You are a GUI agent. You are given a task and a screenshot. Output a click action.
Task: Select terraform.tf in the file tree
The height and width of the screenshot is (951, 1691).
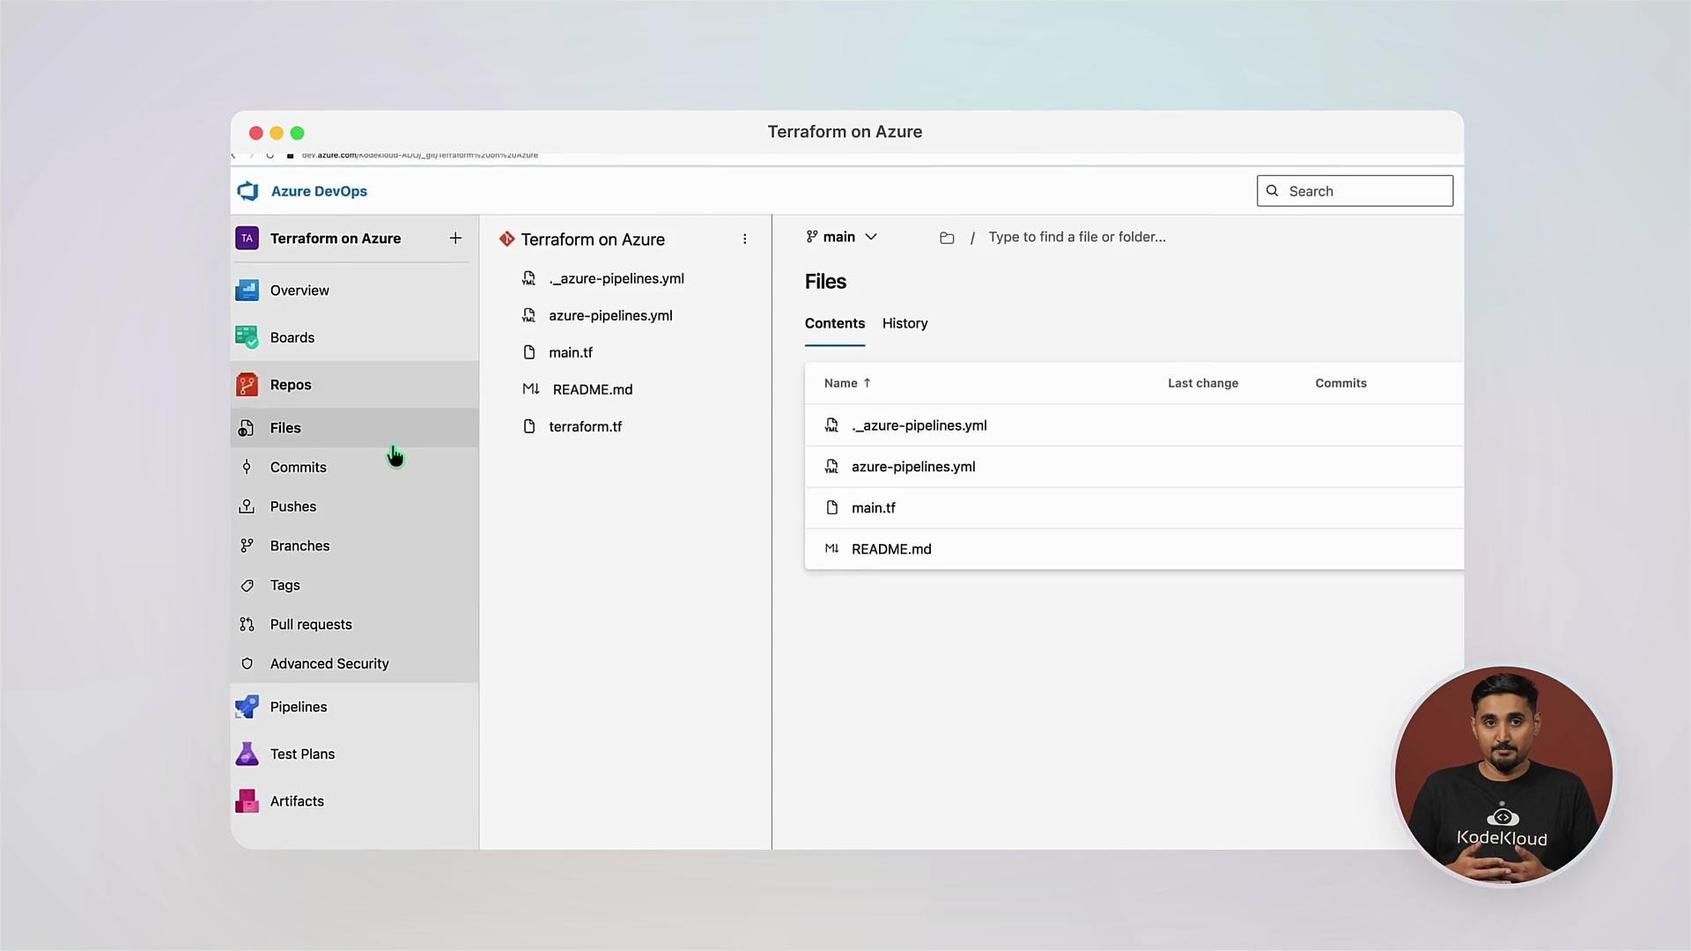[585, 427]
